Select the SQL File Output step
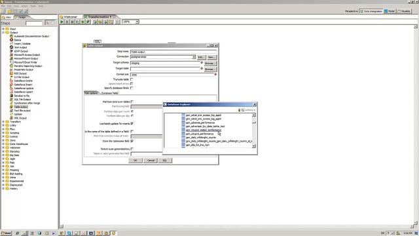 [22, 100]
